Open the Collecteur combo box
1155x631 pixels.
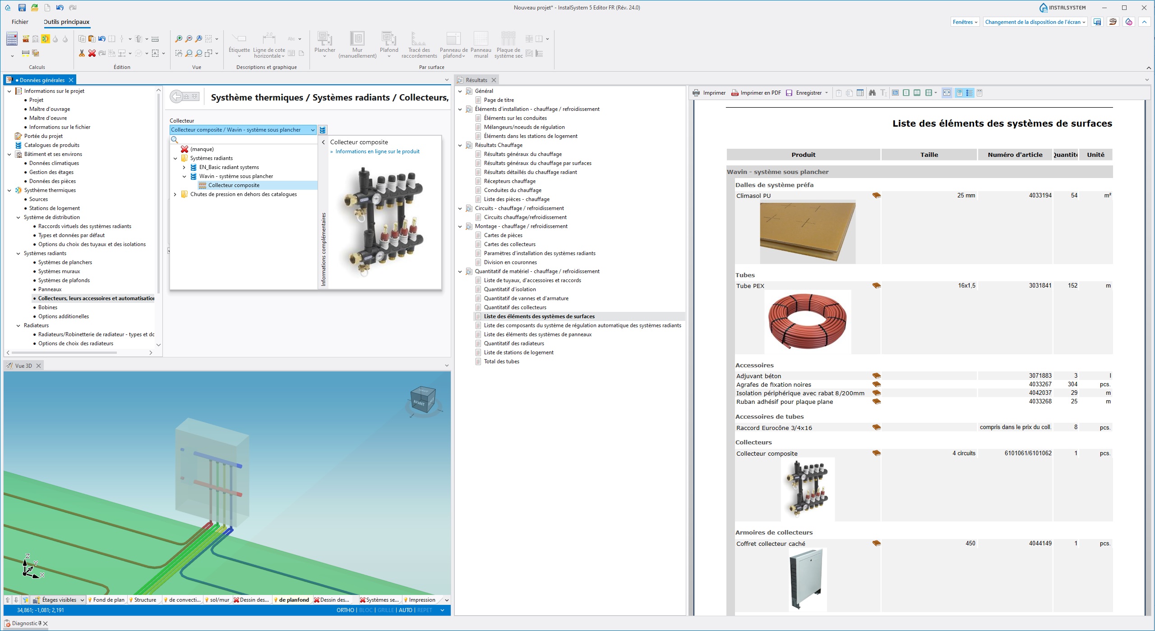243,130
